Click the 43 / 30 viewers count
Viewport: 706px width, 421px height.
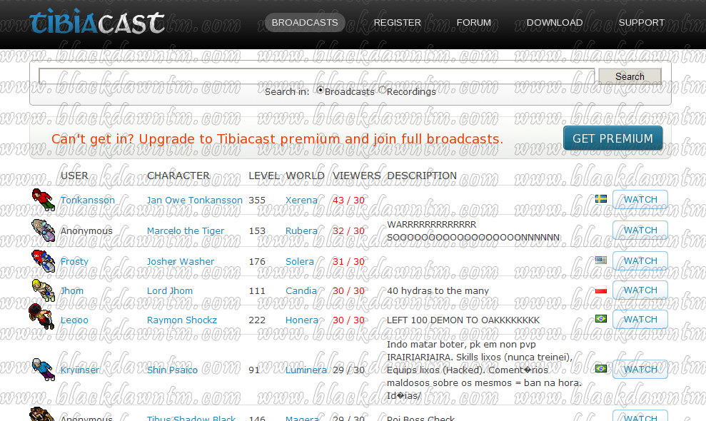pyautogui.click(x=348, y=200)
